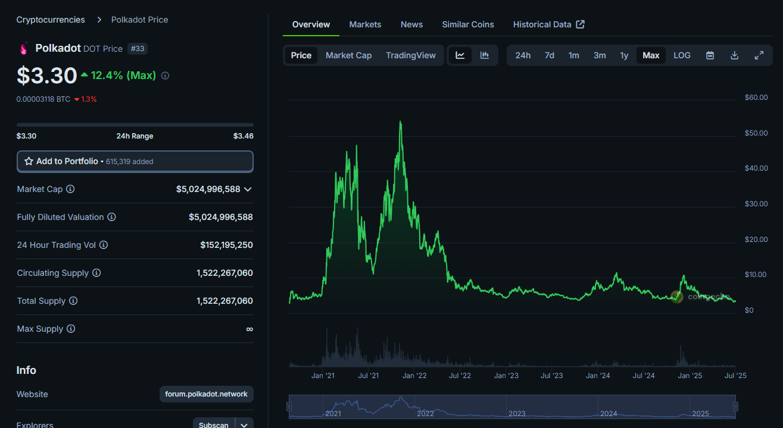This screenshot has width=783, height=428.
Task: Open the Markets tab
Action: (365, 24)
